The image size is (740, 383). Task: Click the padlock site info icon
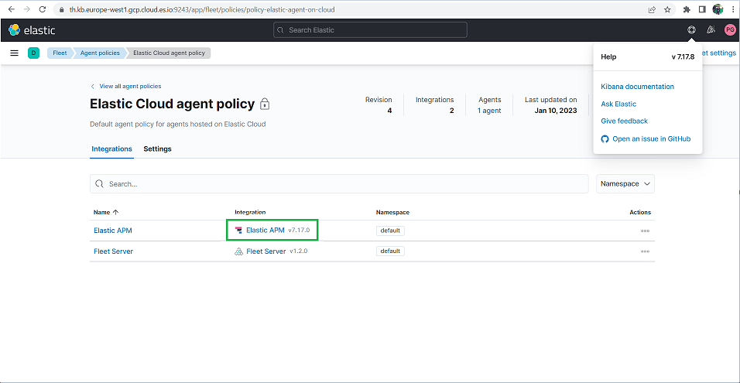(x=62, y=9)
